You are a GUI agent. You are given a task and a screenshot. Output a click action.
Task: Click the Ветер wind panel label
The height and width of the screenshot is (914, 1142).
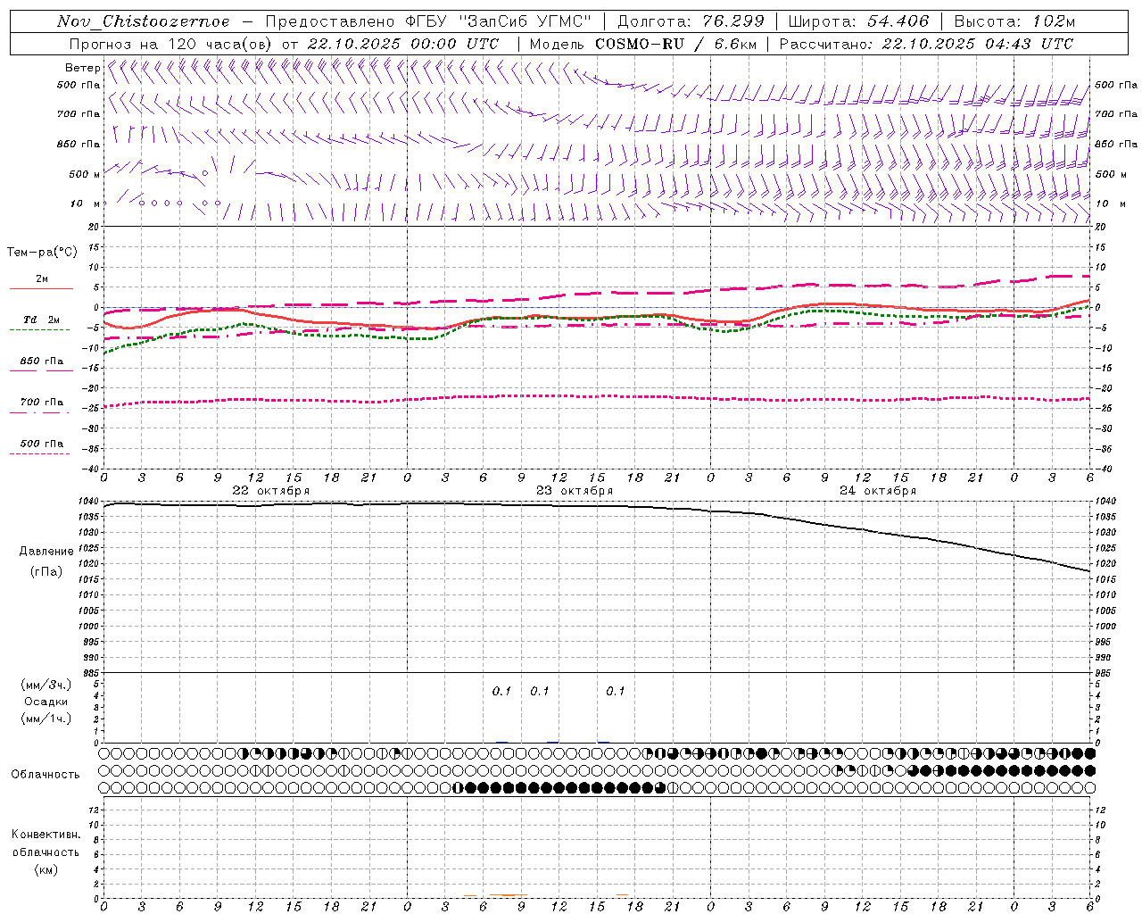point(82,68)
